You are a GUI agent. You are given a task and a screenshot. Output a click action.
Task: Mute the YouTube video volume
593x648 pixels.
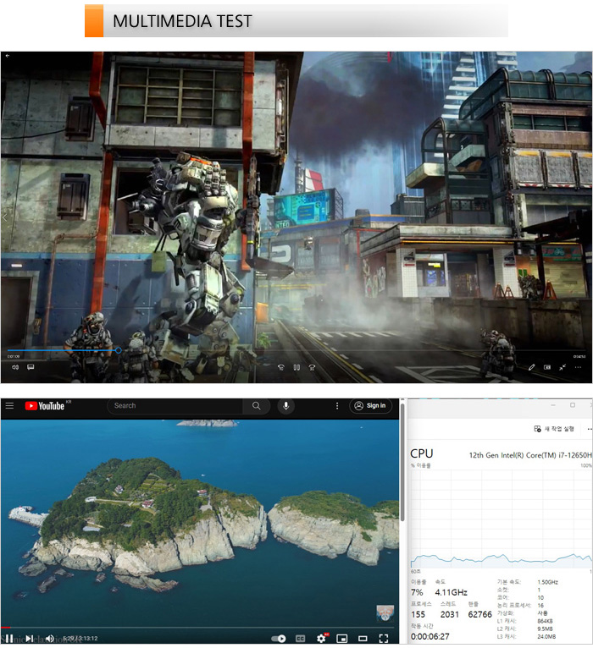(x=50, y=639)
